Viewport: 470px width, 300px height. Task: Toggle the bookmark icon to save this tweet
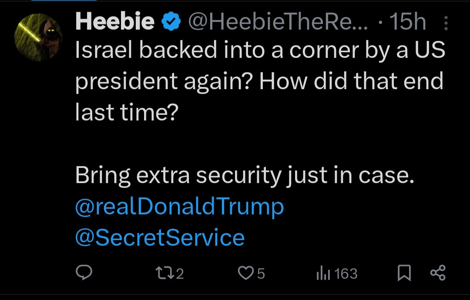(404, 273)
